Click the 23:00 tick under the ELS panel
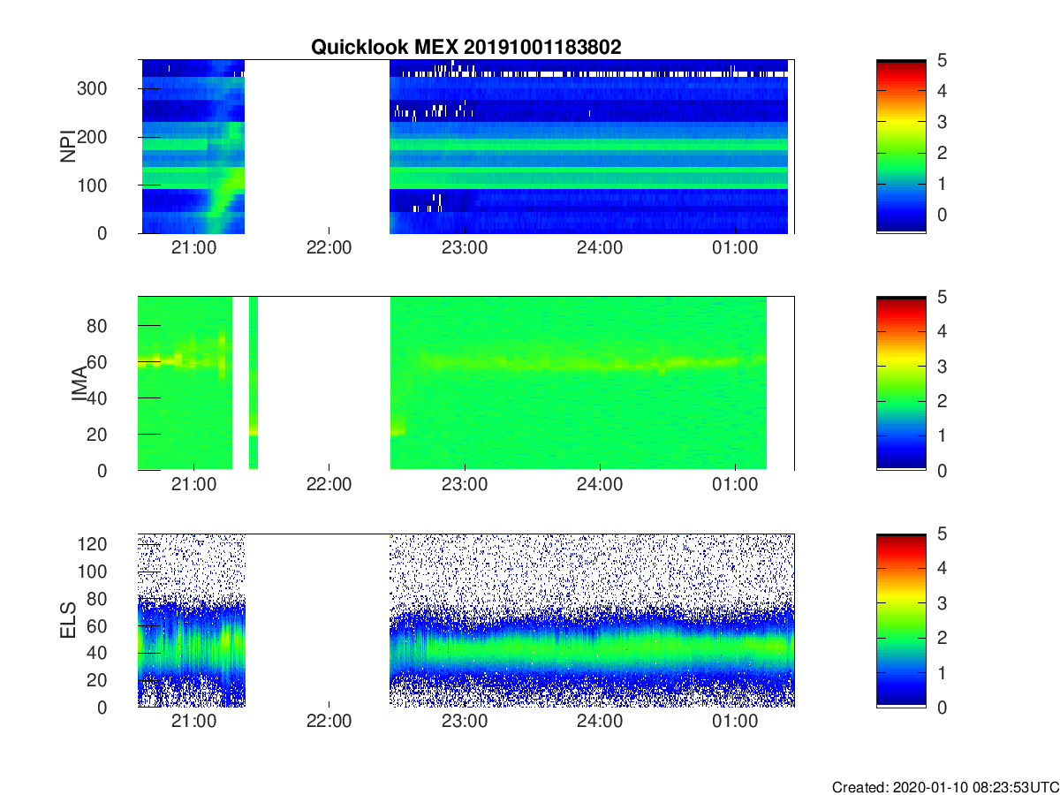 (x=465, y=722)
